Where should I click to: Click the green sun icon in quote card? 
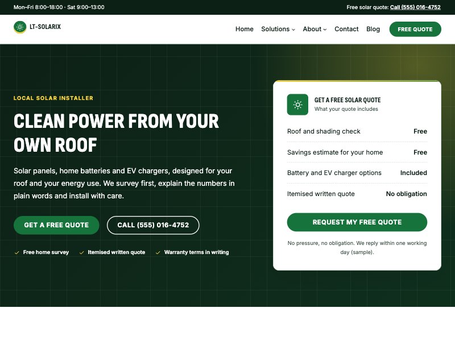click(297, 105)
